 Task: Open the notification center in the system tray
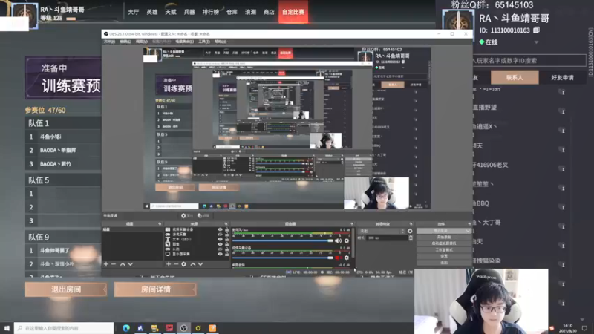(585, 328)
